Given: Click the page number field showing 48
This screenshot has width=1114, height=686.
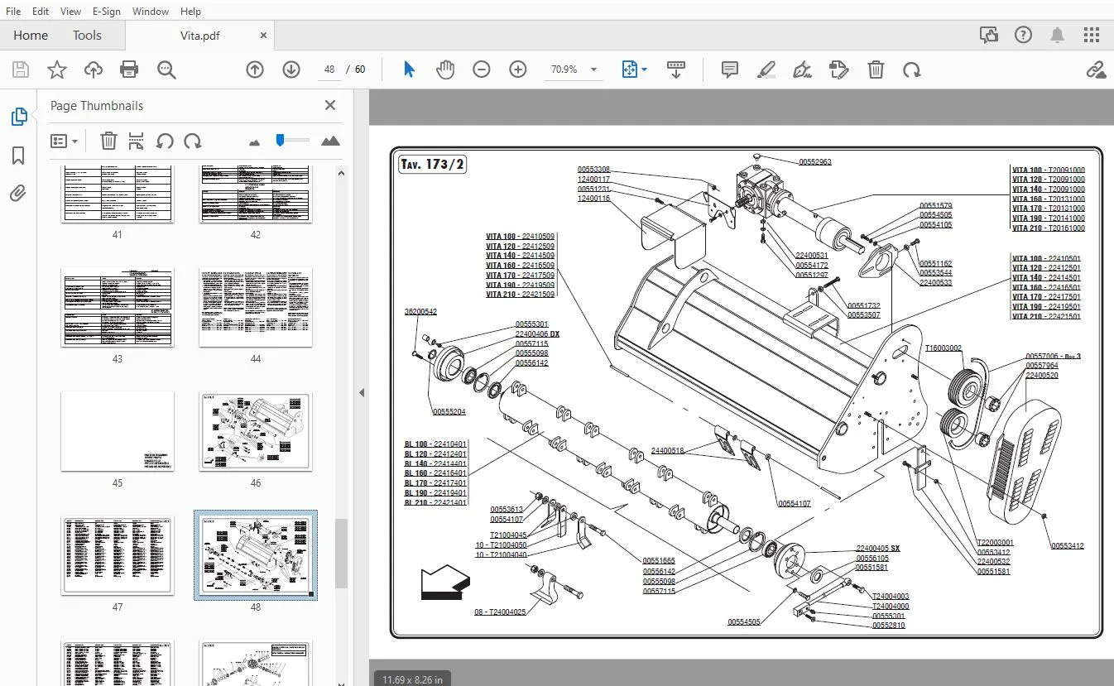Looking at the screenshot, I should [329, 70].
